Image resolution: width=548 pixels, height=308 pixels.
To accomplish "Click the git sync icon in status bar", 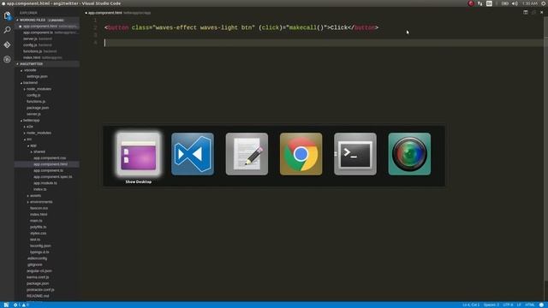I will point(6,305).
